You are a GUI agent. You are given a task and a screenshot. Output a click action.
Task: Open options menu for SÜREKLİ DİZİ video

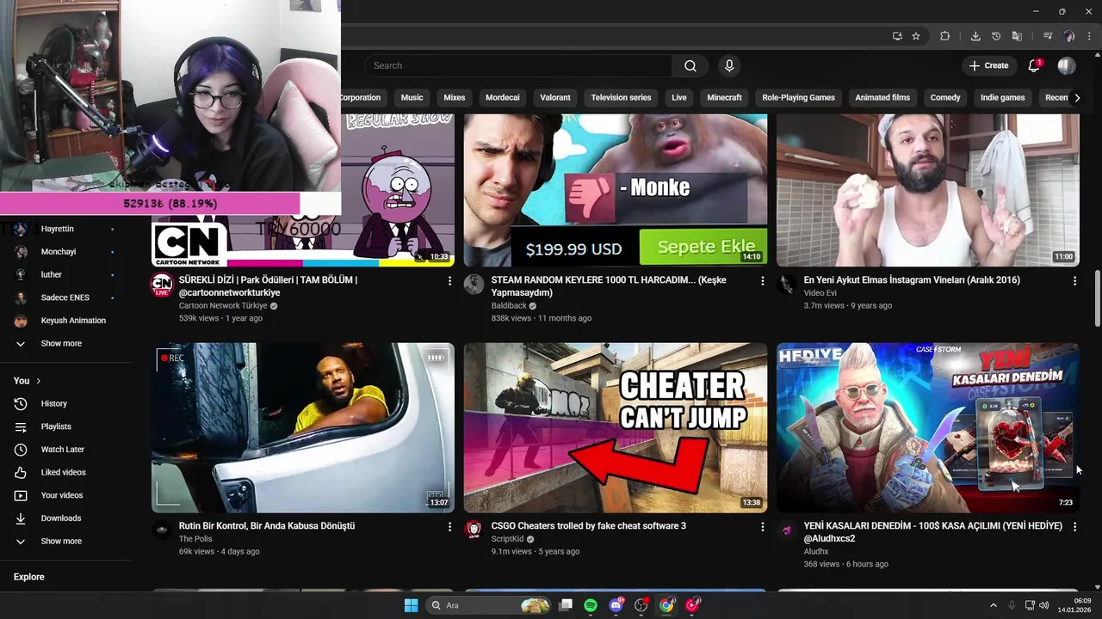[449, 281]
